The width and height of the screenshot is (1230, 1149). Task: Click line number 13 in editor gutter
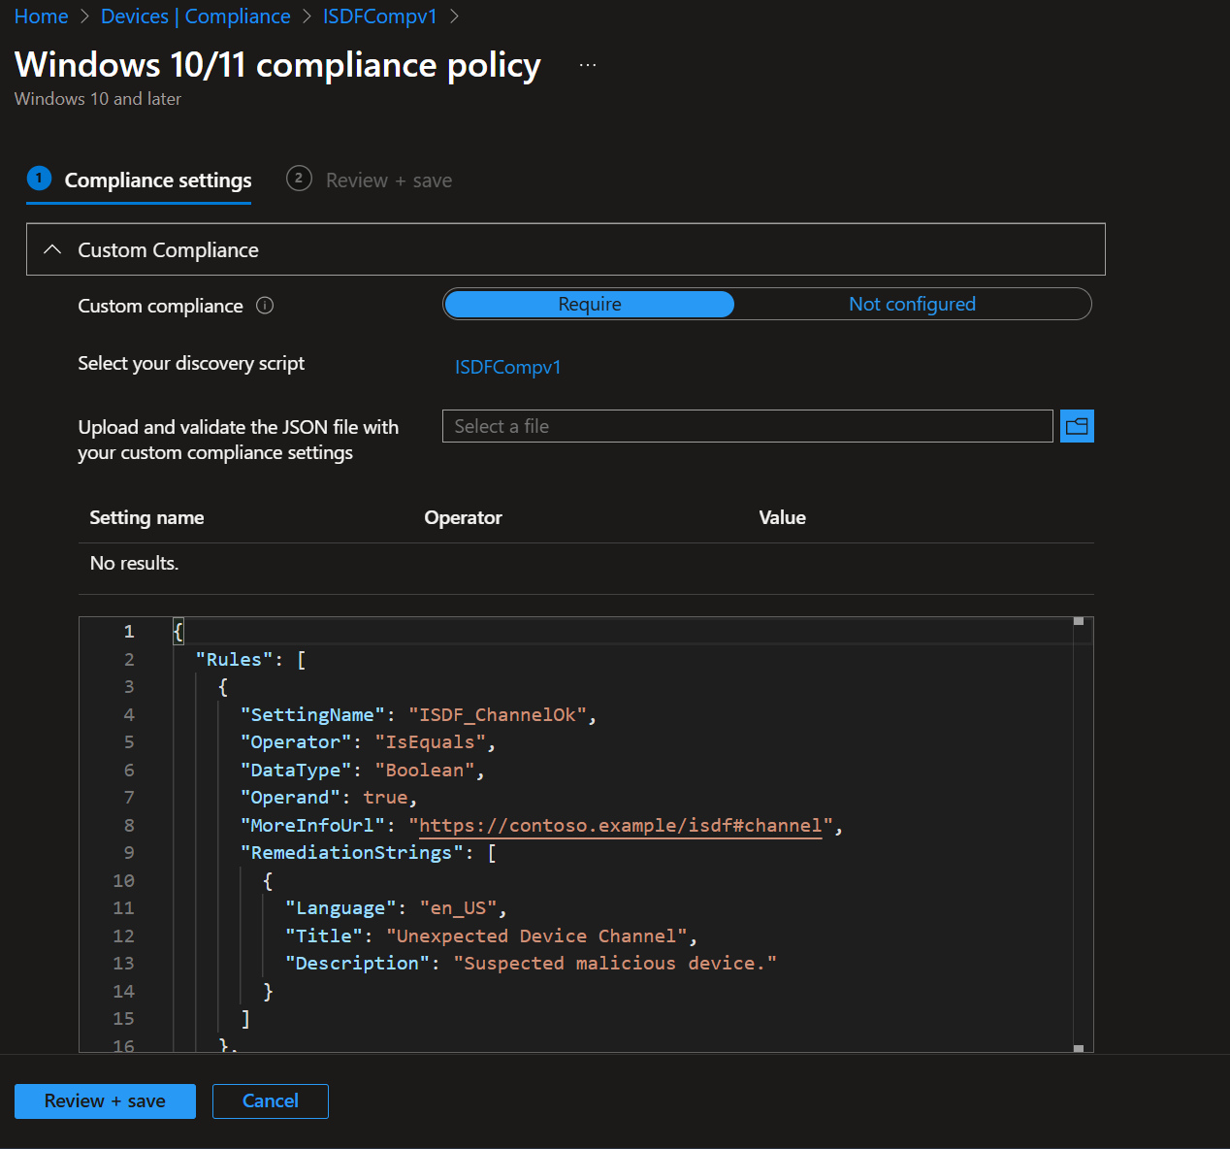(123, 963)
